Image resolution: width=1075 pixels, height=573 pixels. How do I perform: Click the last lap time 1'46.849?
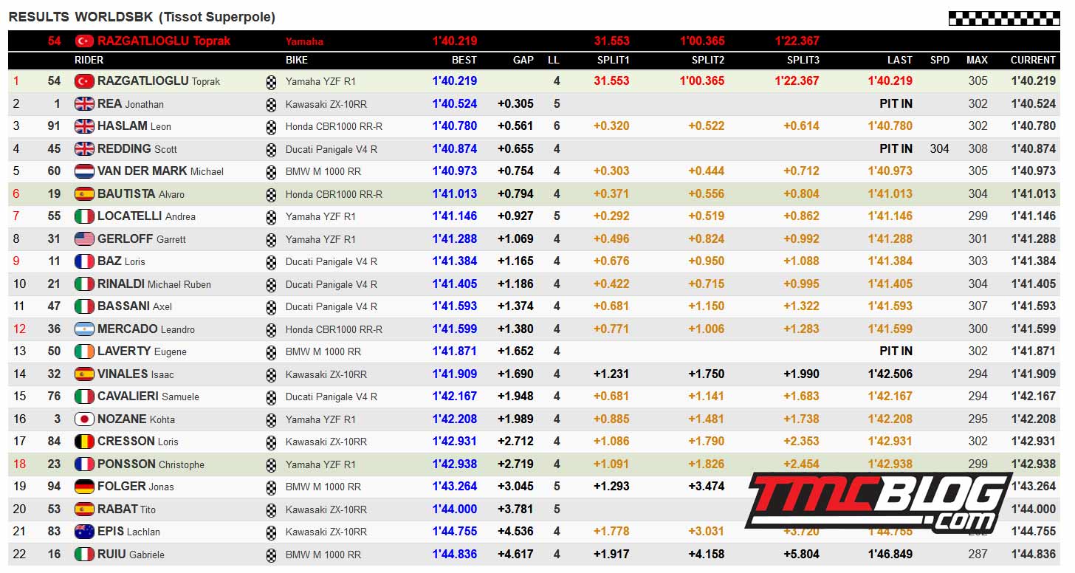(890, 555)
